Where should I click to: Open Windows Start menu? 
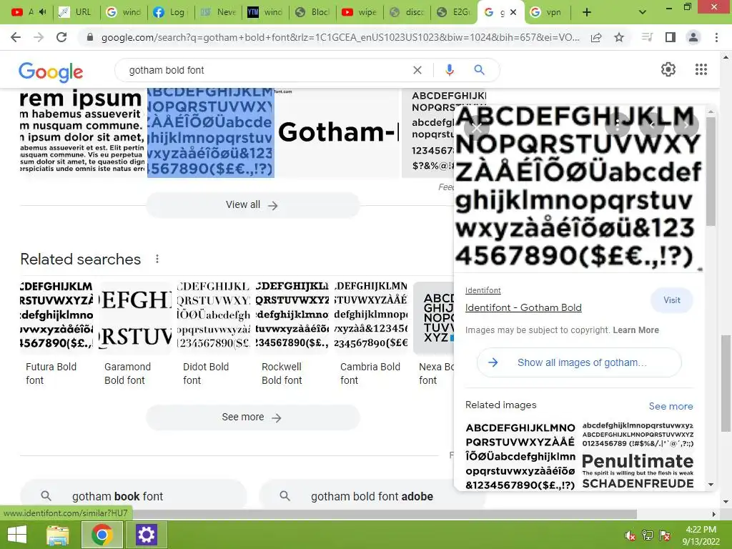17,535
